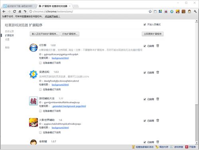Viewport: 199px width, 150px height.
Task: Open 设置 in the left sidebar
Action: [x=7, y=40]
